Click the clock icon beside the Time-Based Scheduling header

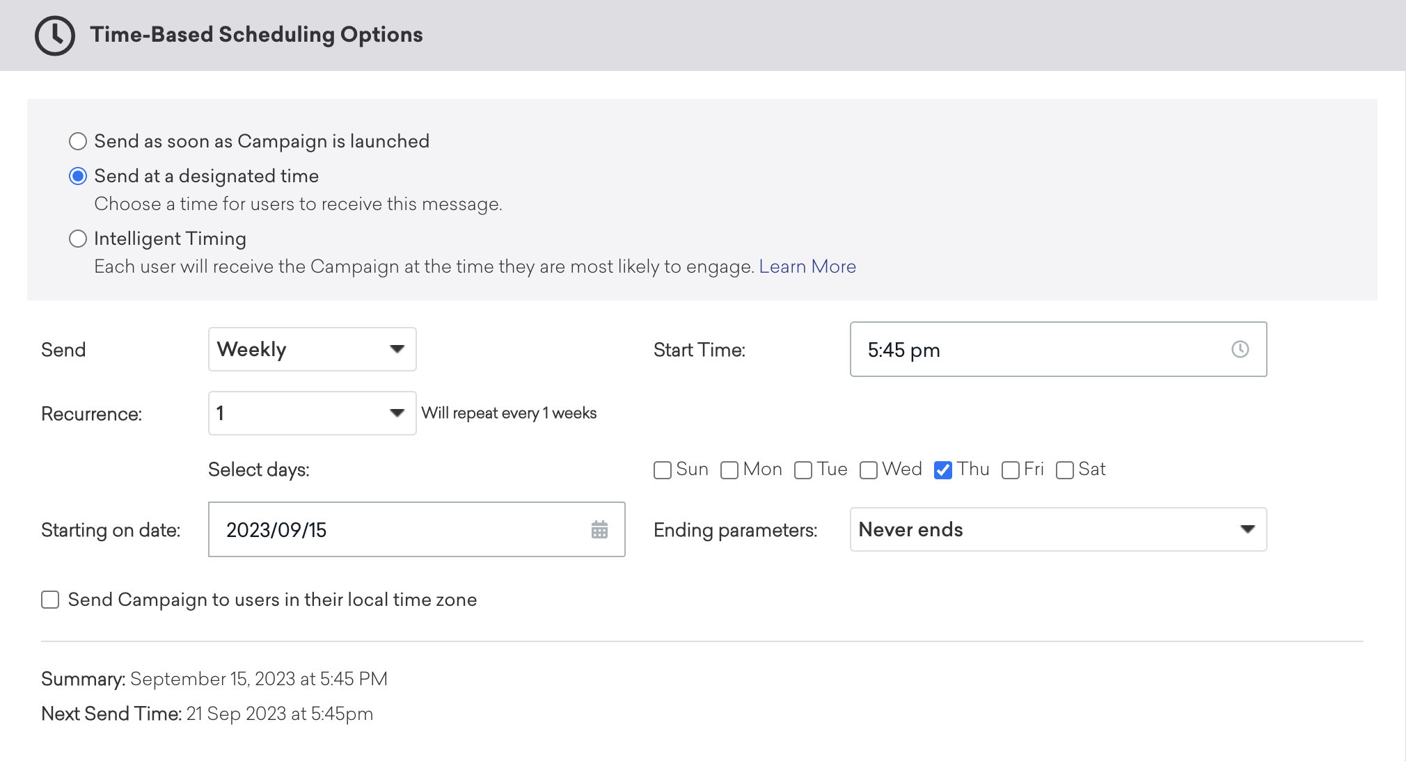click(x=55, y=35)
